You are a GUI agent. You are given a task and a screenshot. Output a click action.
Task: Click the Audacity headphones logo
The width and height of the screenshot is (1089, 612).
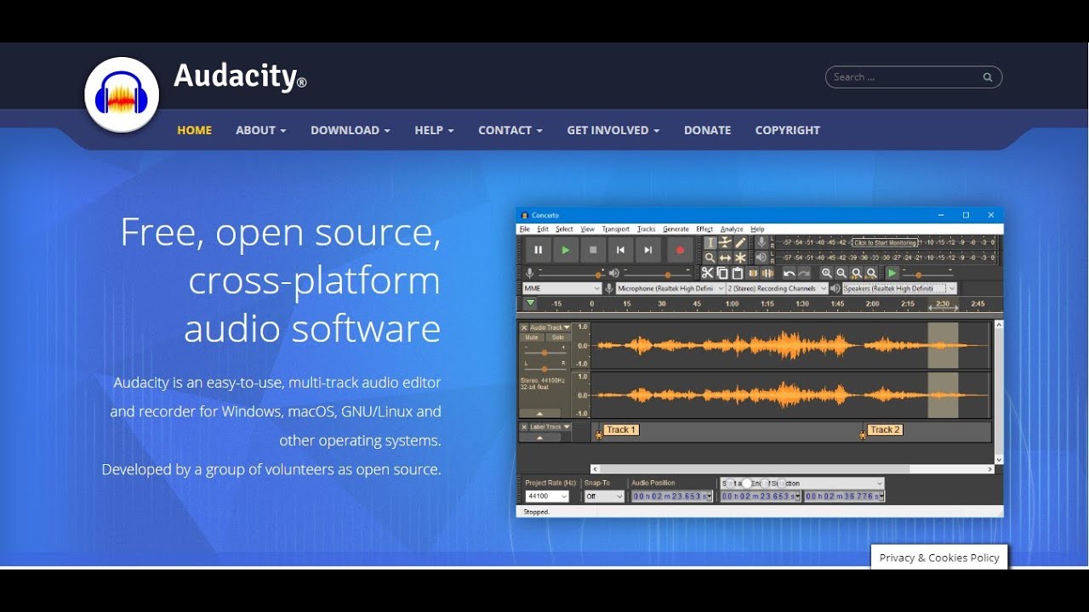click(x=123, y=95)
